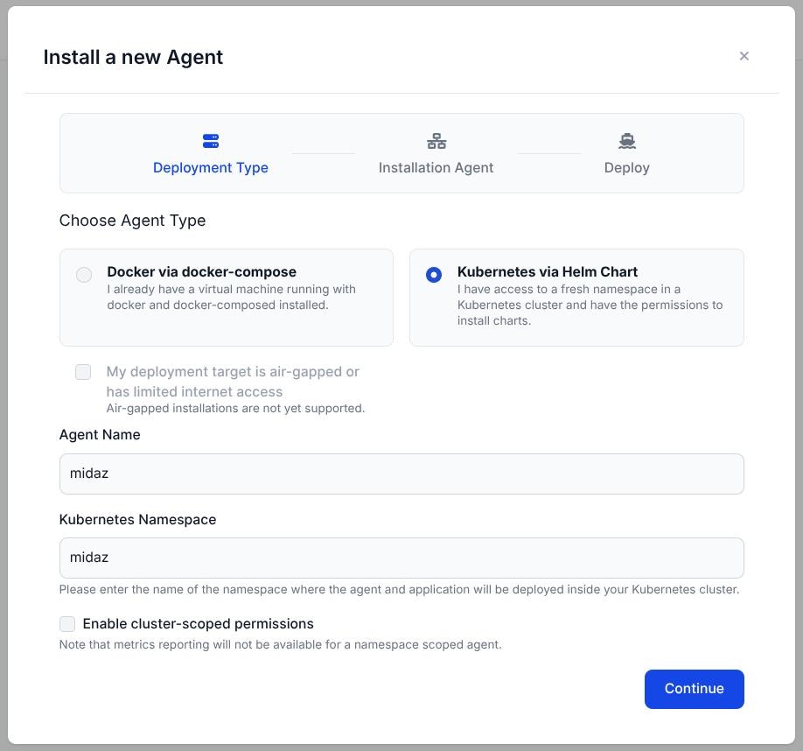The width and height of the screenshot is (803, 751).
Task: Choose the Kubernetes via Helm Chart radio button
Action: coord(434,275)
